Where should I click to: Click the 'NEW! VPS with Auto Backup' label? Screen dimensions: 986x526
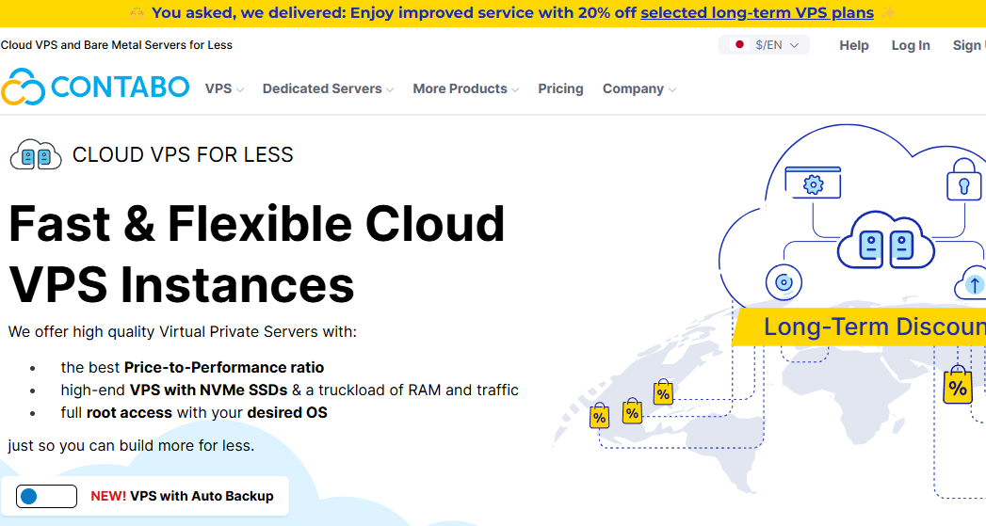(183, 496)
